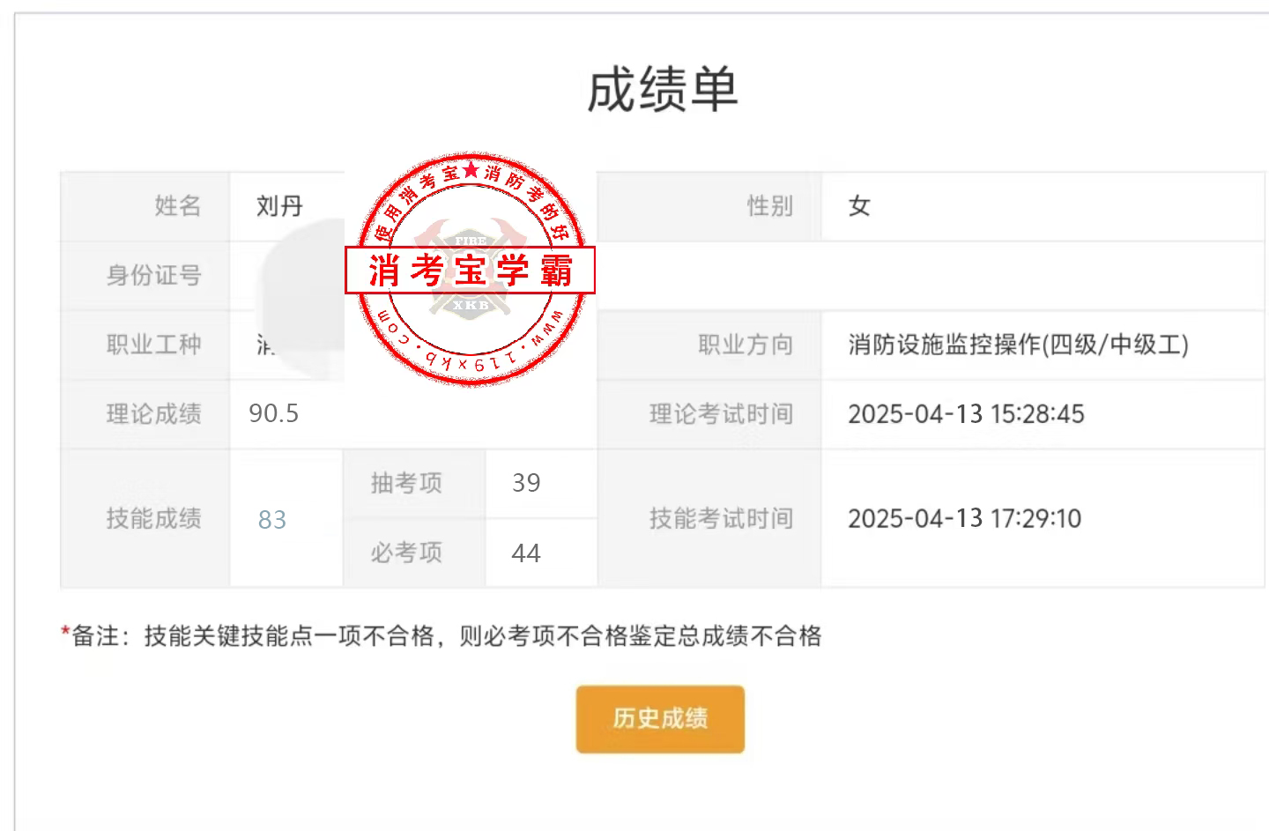This screenshot has height=831, width=1269.
Task: Click 消防设施监控操作(四级/中级工) value
Action: coord(1019,345)
